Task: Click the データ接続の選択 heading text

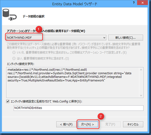Action: 34,16
